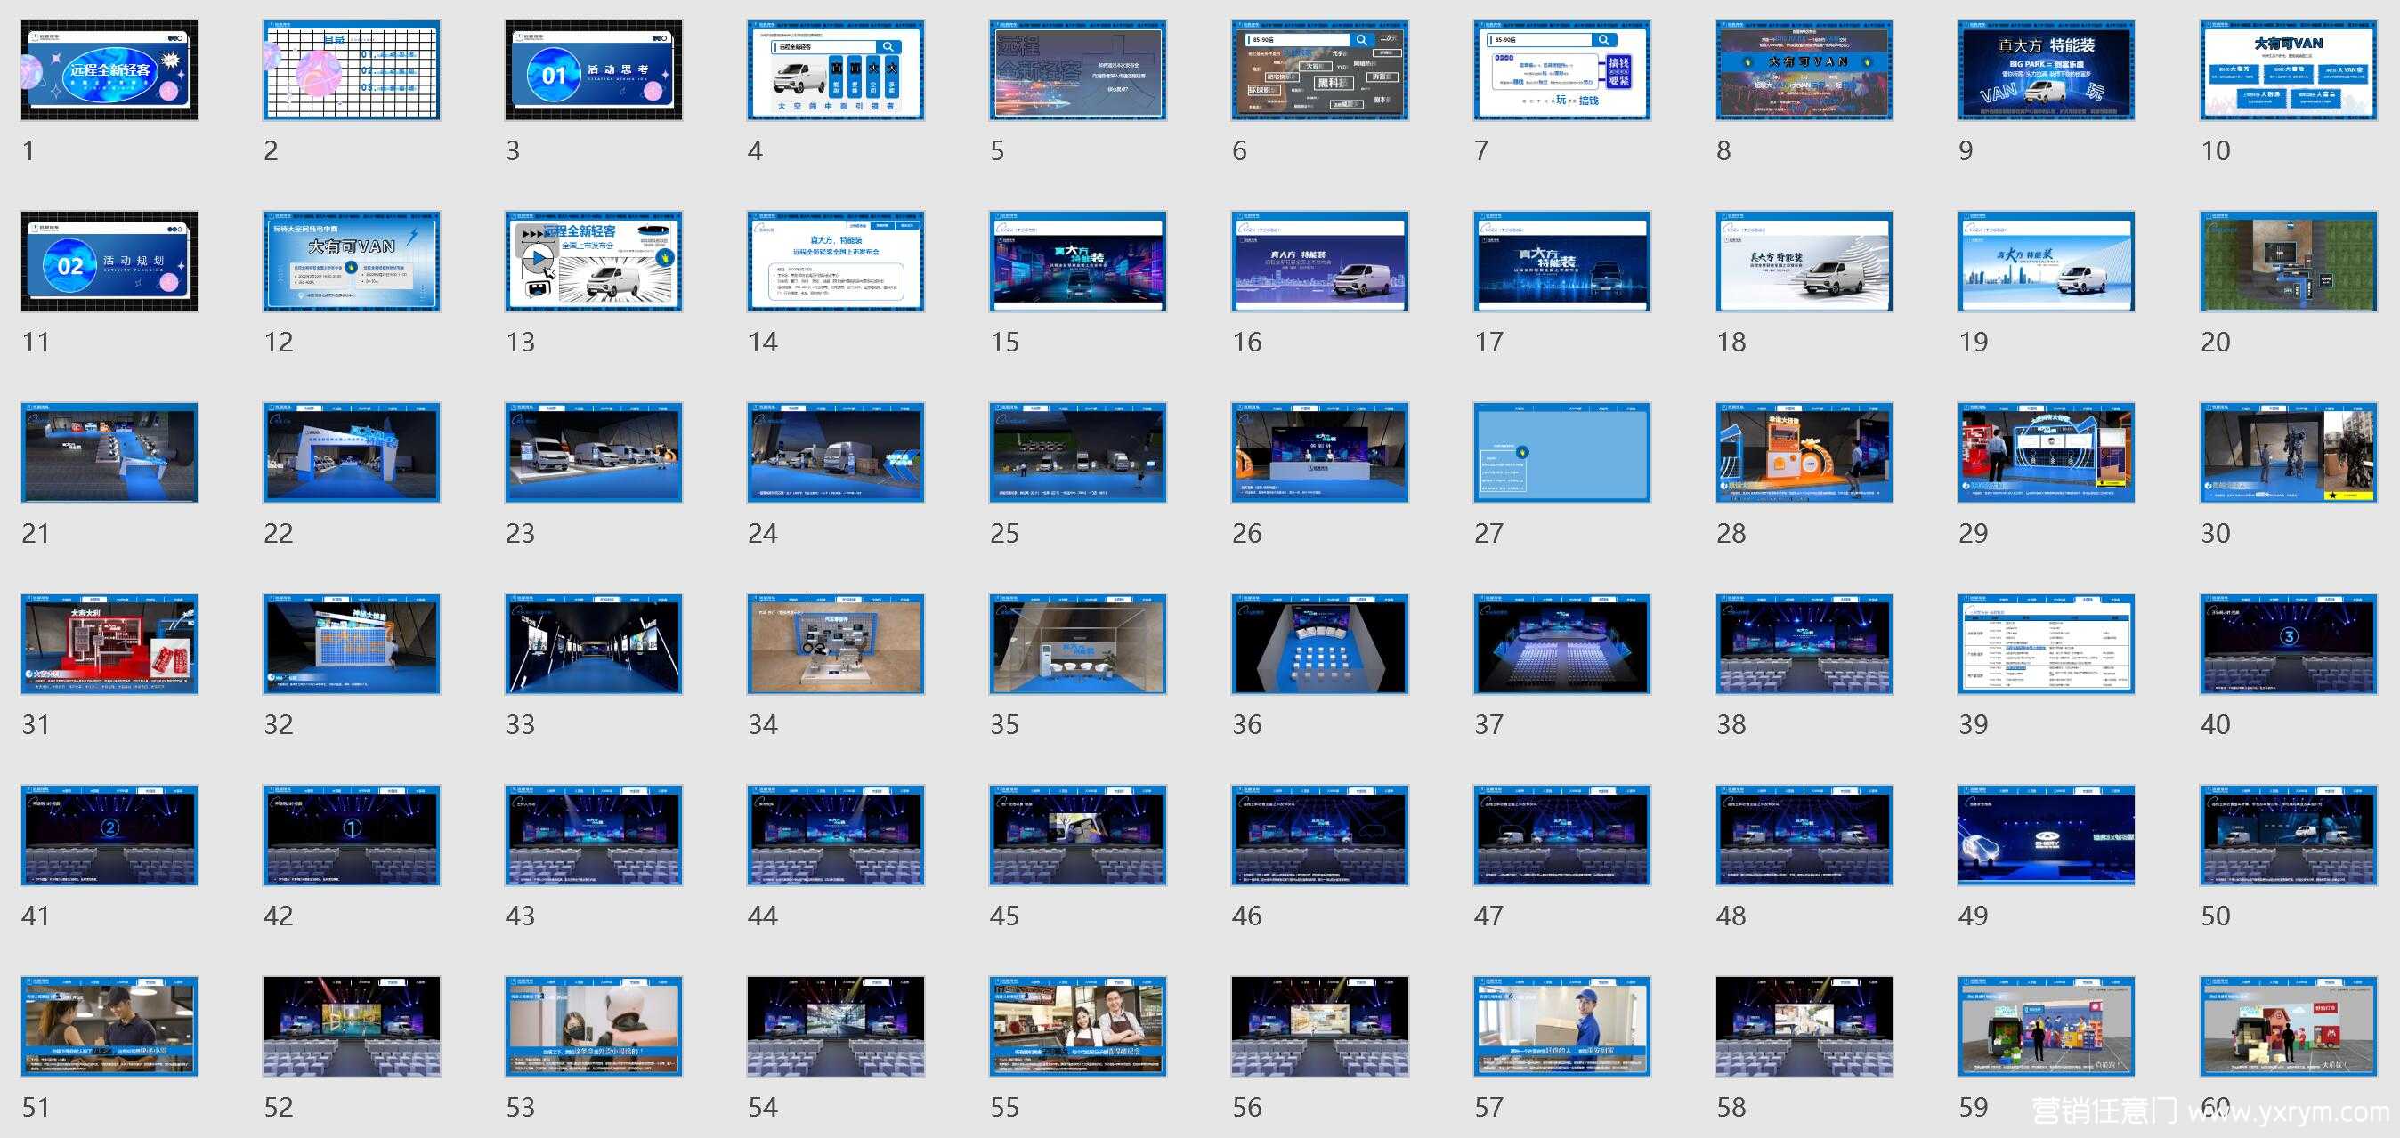Pick slide 12 大有可VAN thumbnail

(352, 262)
